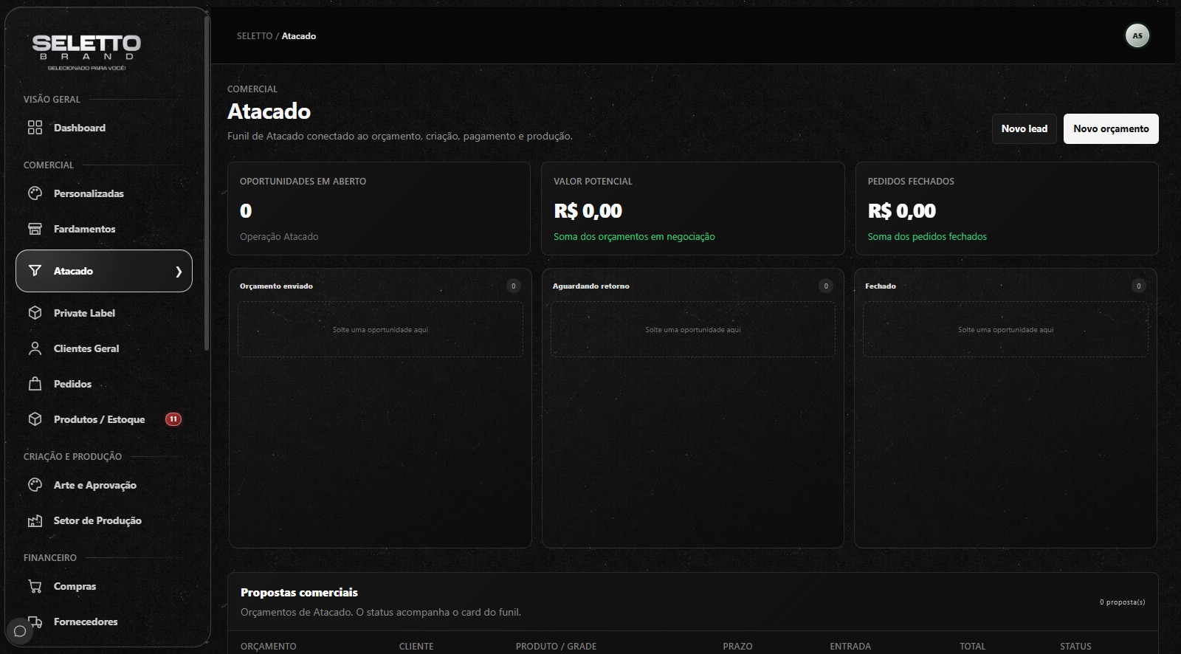Click the STATUS column header

coord(1075,646)
